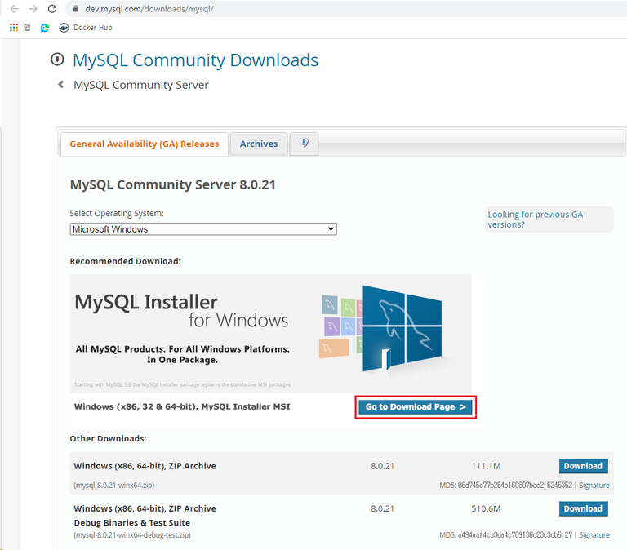Click the 'MySQL Community Server 8.0.21' heading
This screenshot has width=627, height=550.
coord(173,184)
